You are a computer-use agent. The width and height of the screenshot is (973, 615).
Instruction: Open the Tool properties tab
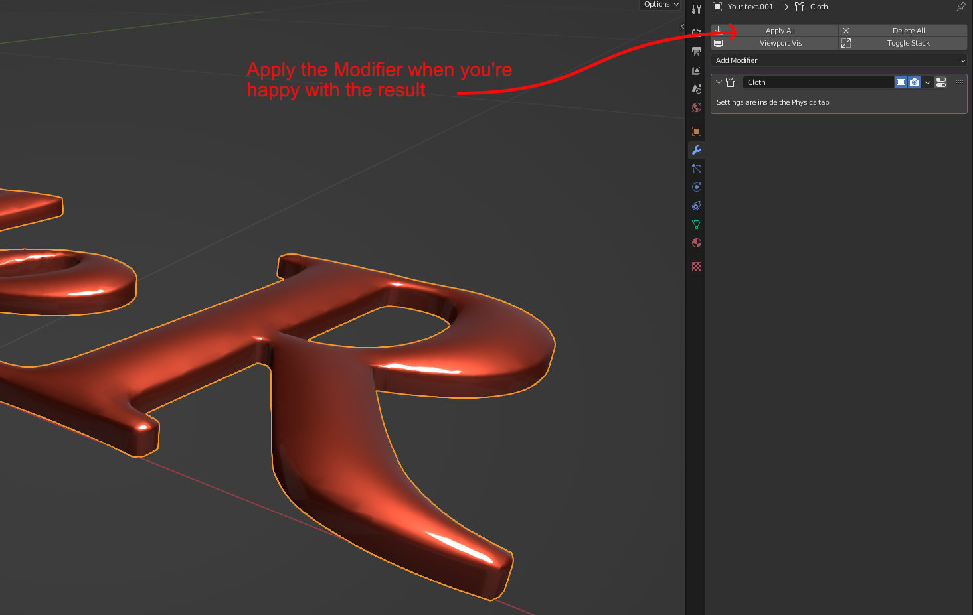(696, 9)
